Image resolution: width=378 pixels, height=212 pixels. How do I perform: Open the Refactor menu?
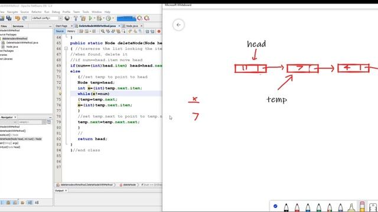click(x=37, y=12)
